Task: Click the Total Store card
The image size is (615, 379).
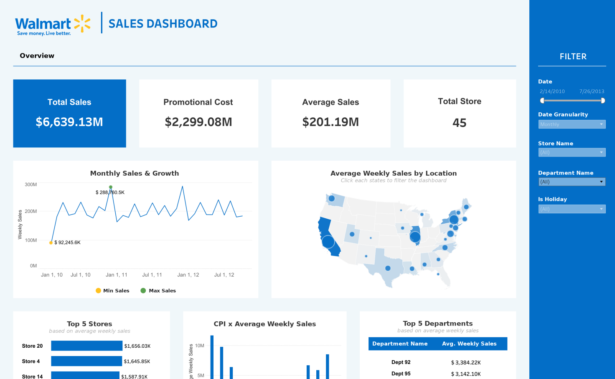Action: point(460,114)
